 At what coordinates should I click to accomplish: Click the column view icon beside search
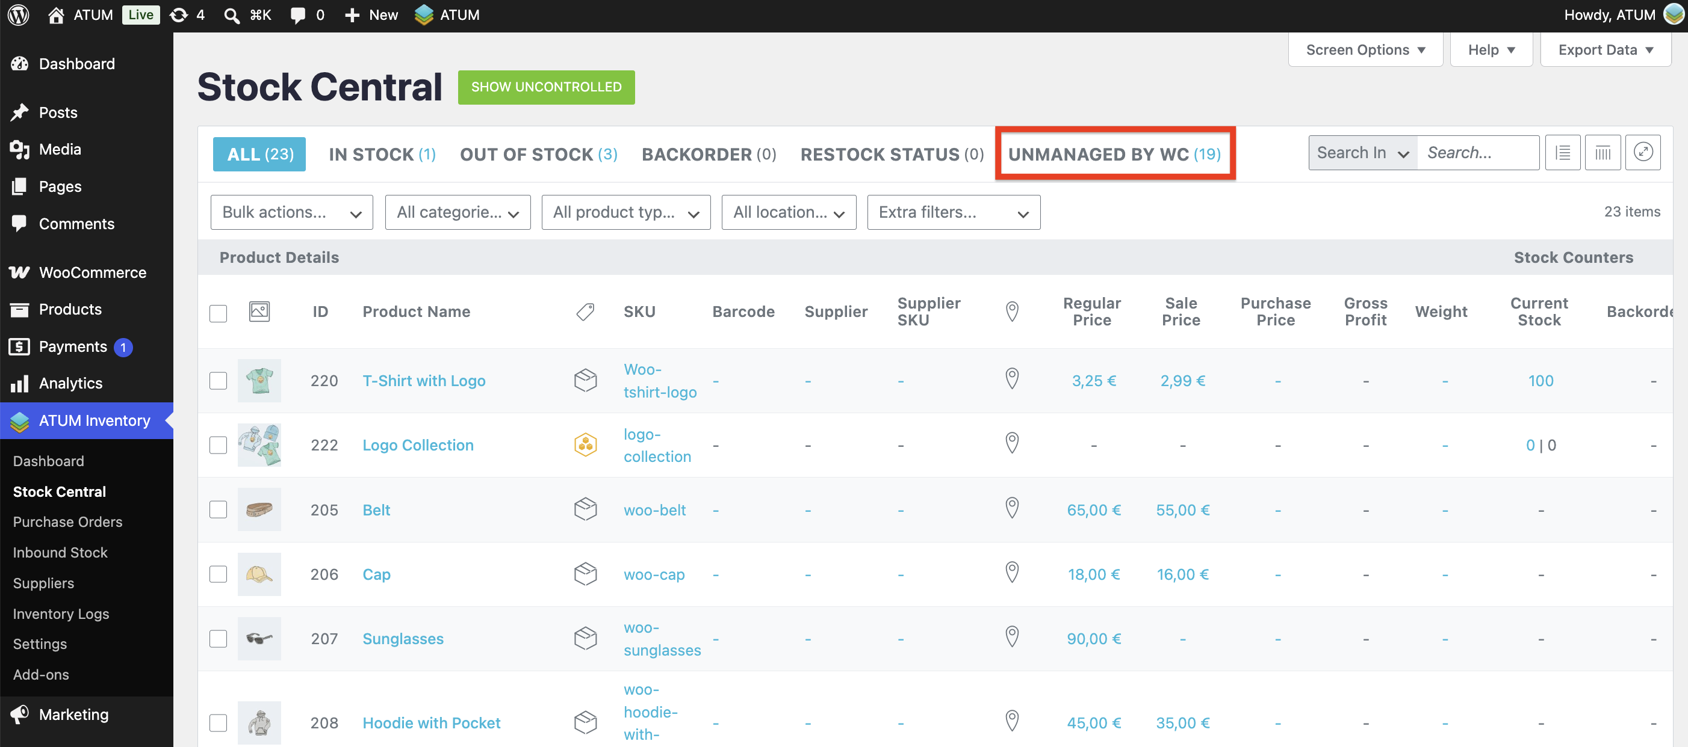coord(1602,153)
